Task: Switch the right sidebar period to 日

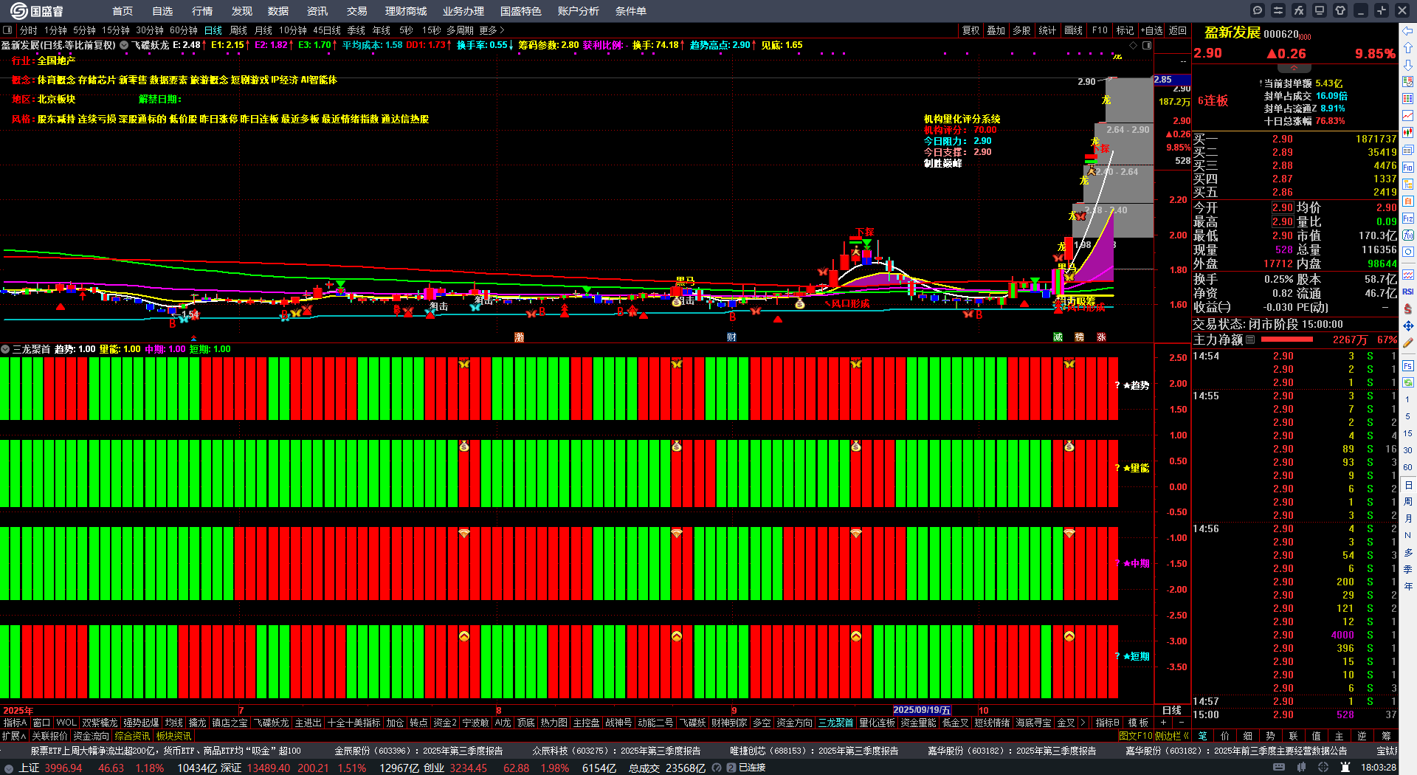Action: (x=1408, y=485)
